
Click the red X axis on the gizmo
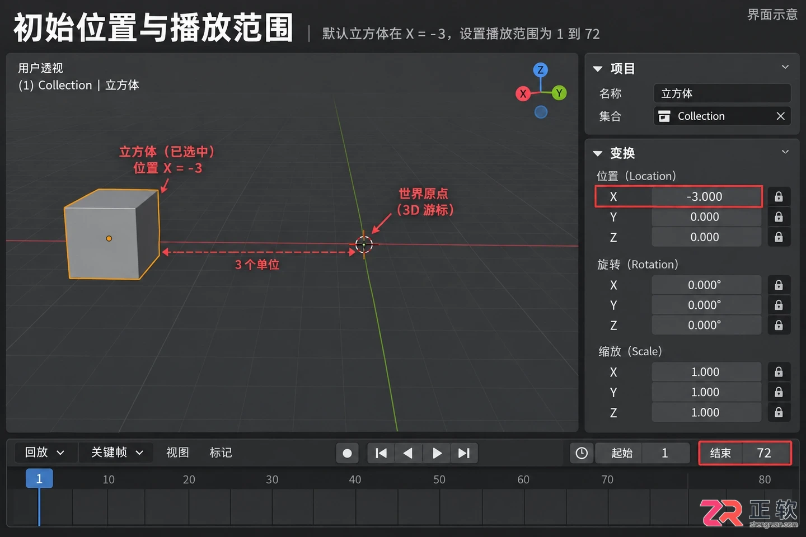tap(523, 93)
